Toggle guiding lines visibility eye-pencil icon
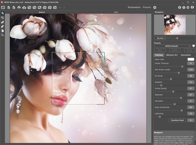The width and height of the screenshot is (196, 145). pos(55,8)
